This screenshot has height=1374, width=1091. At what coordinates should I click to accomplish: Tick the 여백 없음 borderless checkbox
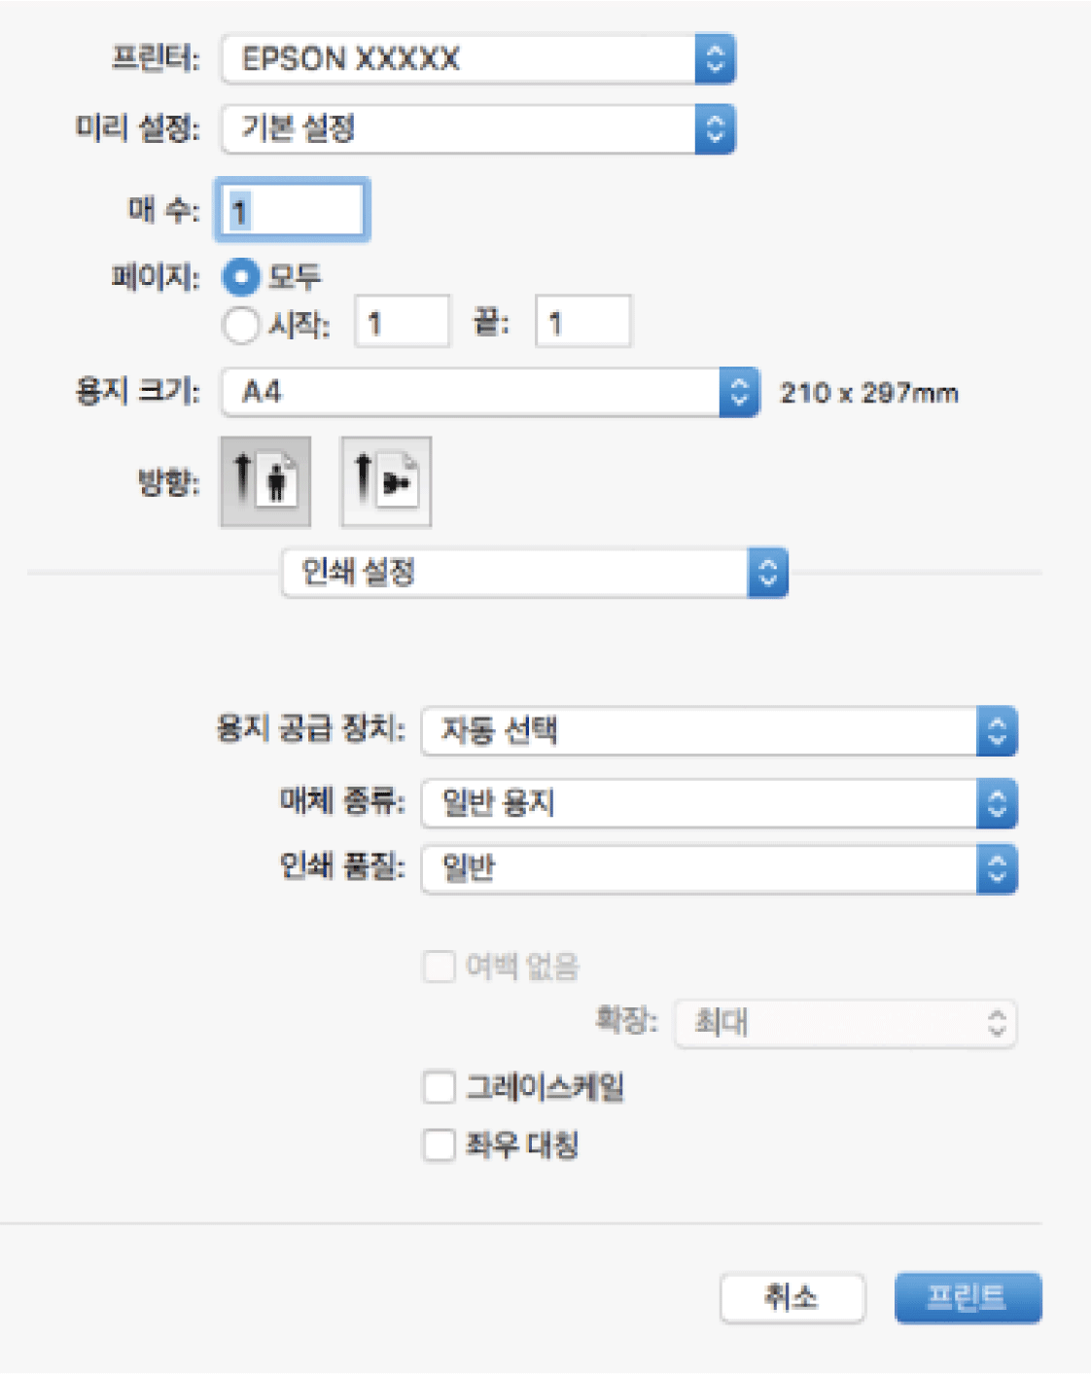440,967
